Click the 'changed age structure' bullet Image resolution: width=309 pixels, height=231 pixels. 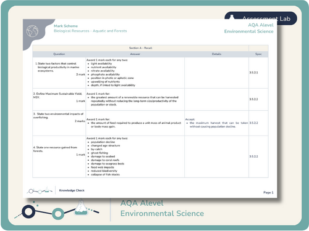tap(106, 145)
